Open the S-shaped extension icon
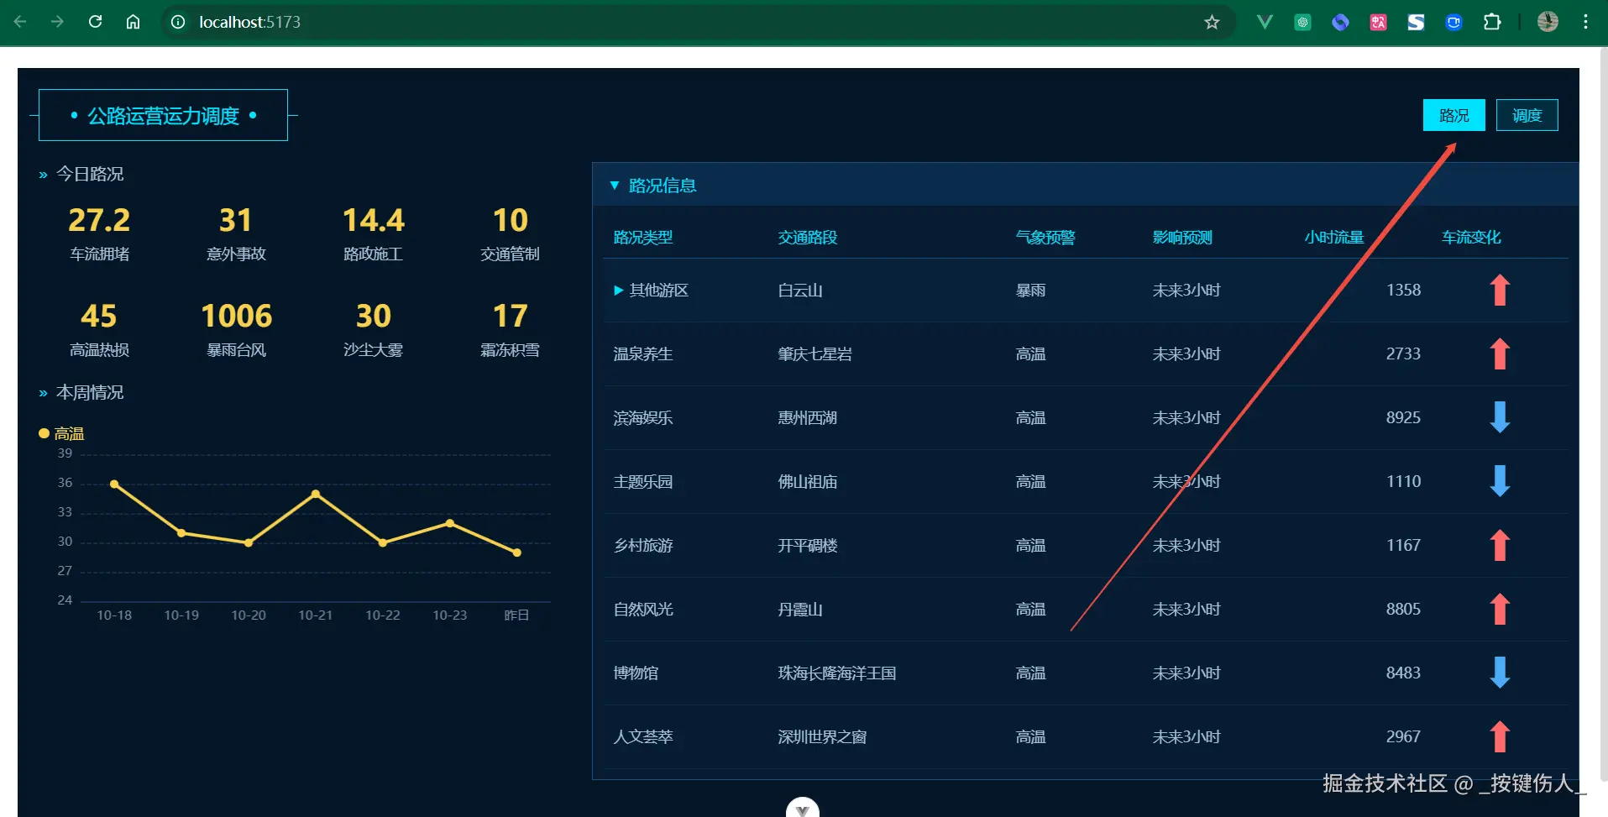 pos(1416,22)
